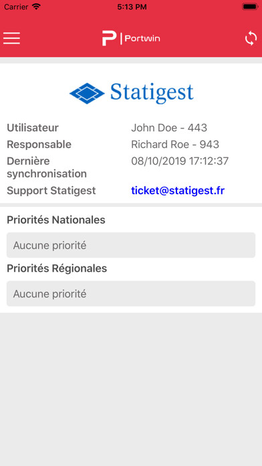Click the Dernière synchronisation label
Image resolution: width=262 pixels, height=466 pixels.
coord(47,167)
